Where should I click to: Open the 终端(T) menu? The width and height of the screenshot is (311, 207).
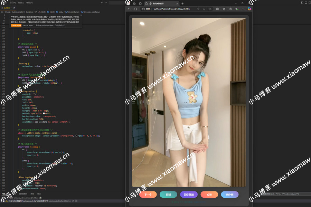(x=21, y=2)
